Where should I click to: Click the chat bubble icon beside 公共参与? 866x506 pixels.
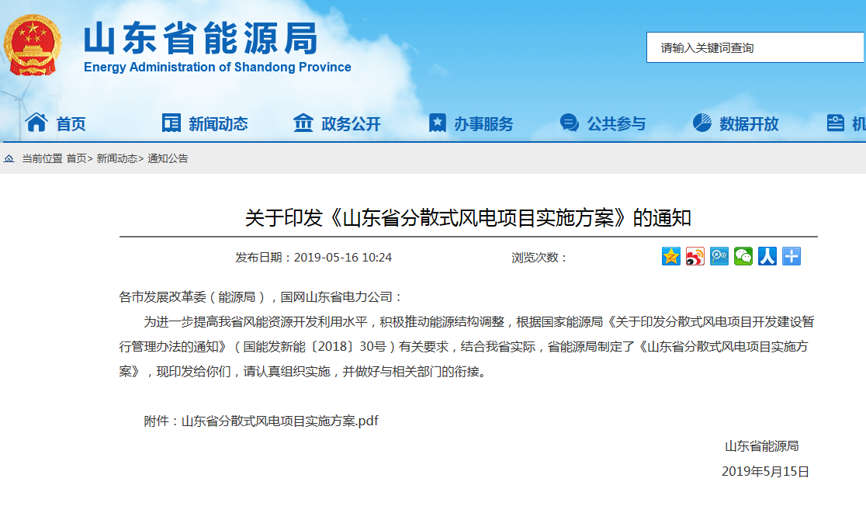tap(569, 123)
